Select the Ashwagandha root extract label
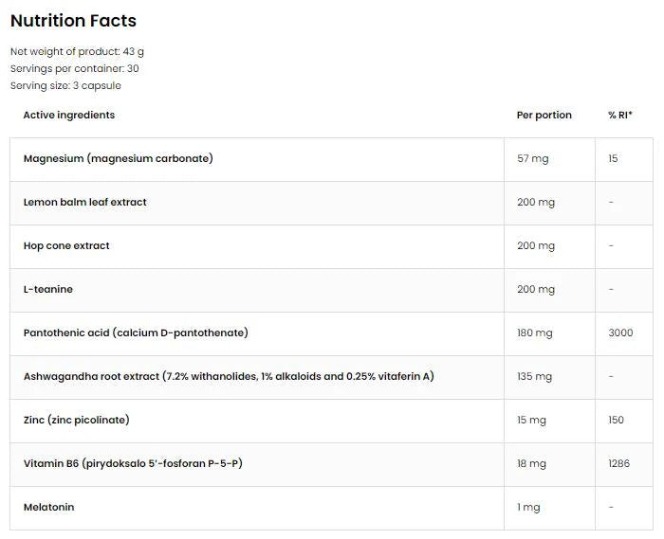Screen dimensions: 664x539 click(228, 376)
